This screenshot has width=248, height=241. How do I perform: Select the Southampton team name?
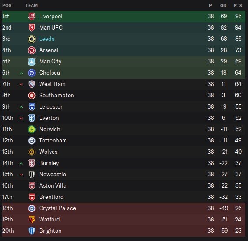coord(56,96)
